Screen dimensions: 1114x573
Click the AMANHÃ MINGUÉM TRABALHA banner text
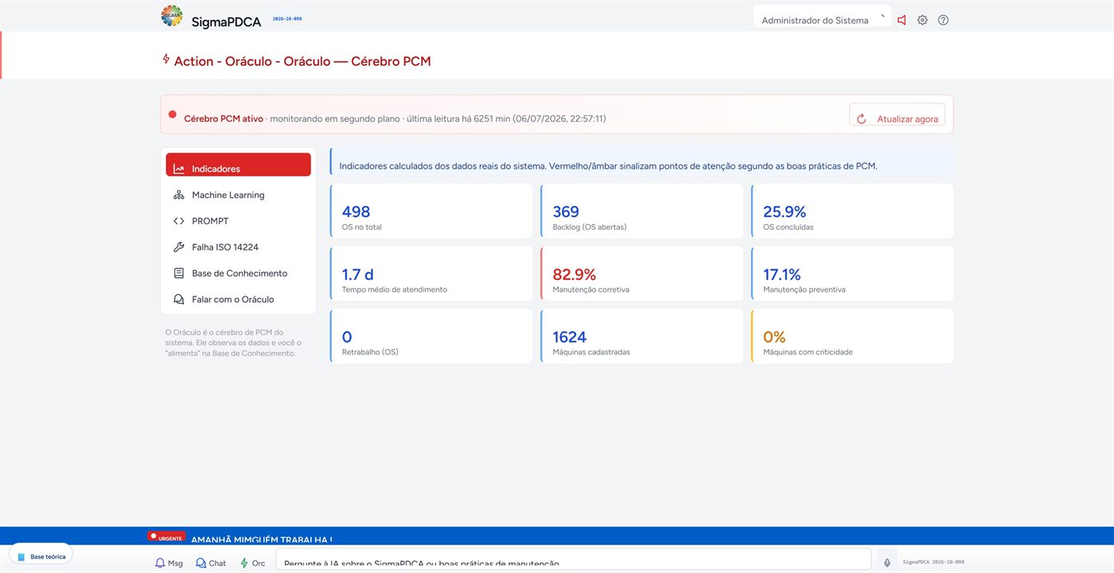pos(262,540)
